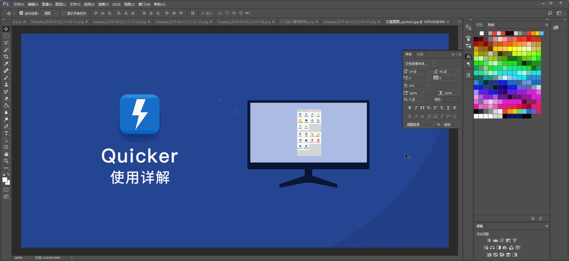Uncheck the 显示变换控件 checkbox
The height and width of the screenshot is (261, 569).
click(64, 13)
